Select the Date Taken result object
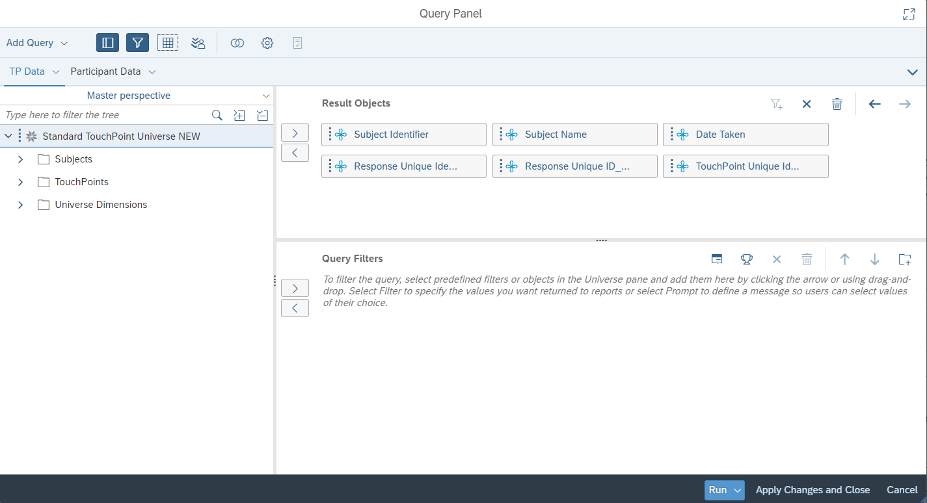Viewport: 927px width, 503px height. click(746, 135)
